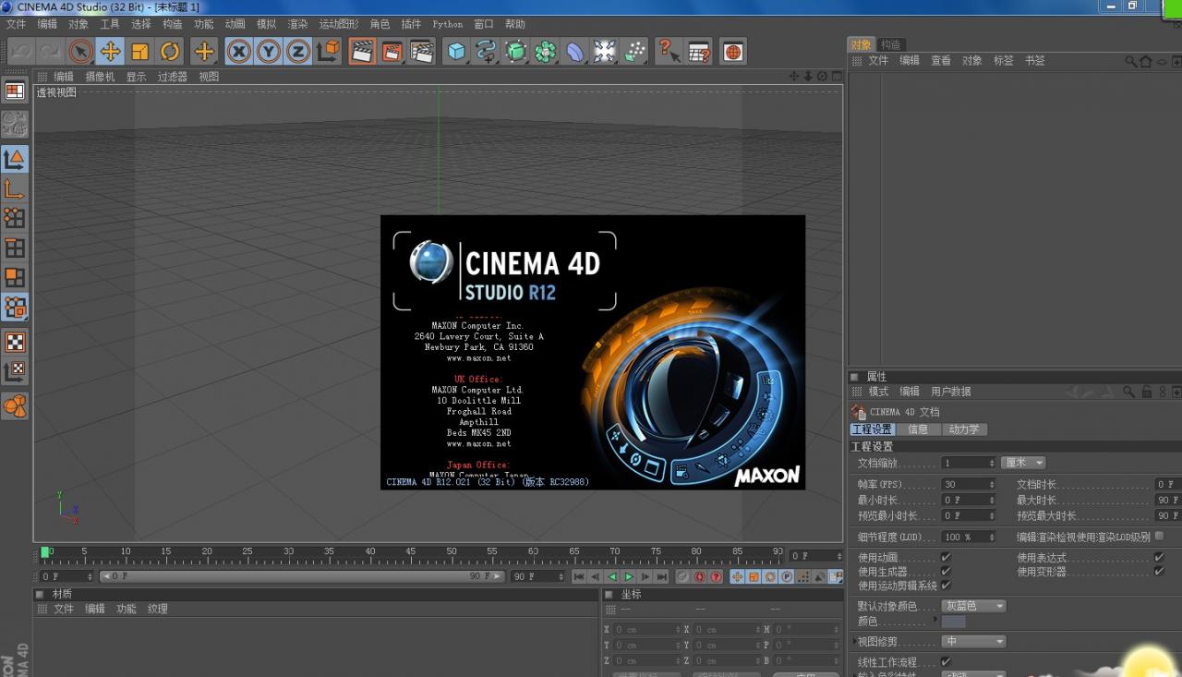The width and height of the screenshot is (1182, 677).
Task: Toggle Y axis lock
Action: (269, 52)
